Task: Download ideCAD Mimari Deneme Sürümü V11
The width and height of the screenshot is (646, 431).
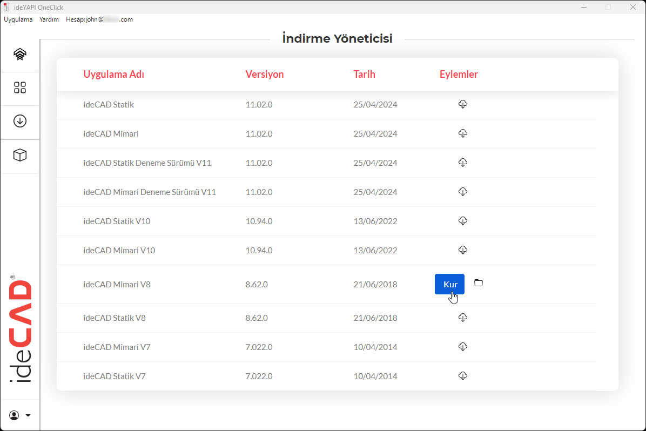Action: pyautogui.click(x=463, y=192)
